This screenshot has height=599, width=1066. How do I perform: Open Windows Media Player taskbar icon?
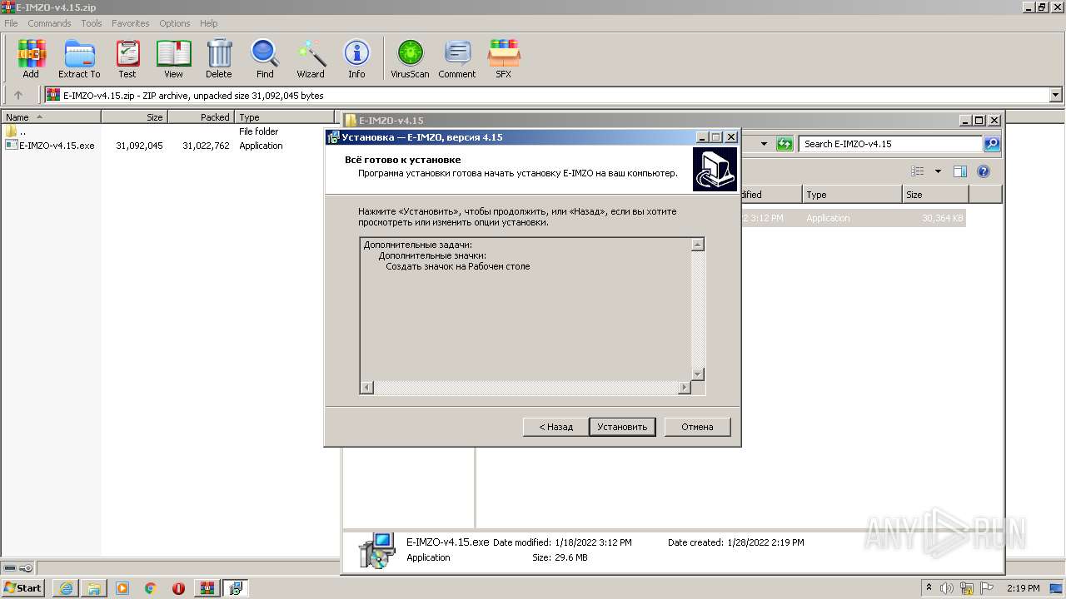point(122,588)
